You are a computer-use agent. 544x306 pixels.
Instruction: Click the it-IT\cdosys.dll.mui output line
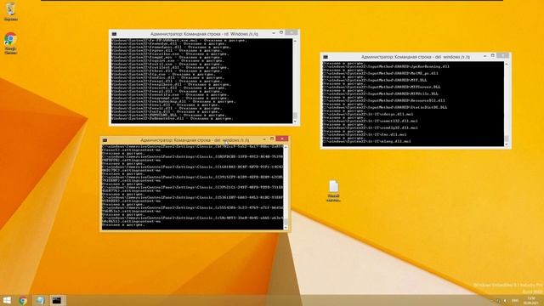pyautogui.click(x=368, y=114)
